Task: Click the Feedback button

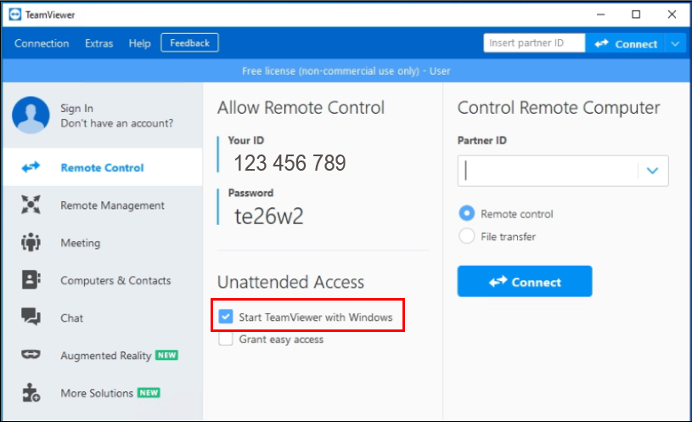Action: pos(190,42)
